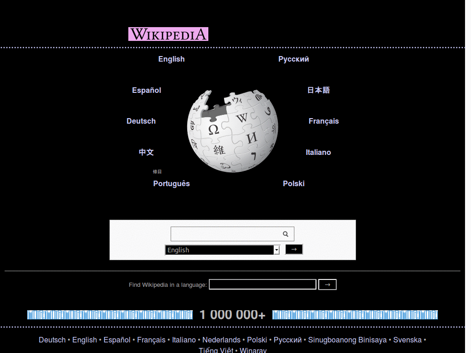Screen dimensions: 471x353
Task: Open Deutsch in the bottom language list
Action: [52, 340]
